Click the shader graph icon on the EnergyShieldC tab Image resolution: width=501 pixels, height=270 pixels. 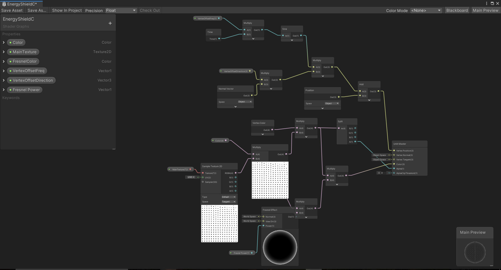pos(4,4)
